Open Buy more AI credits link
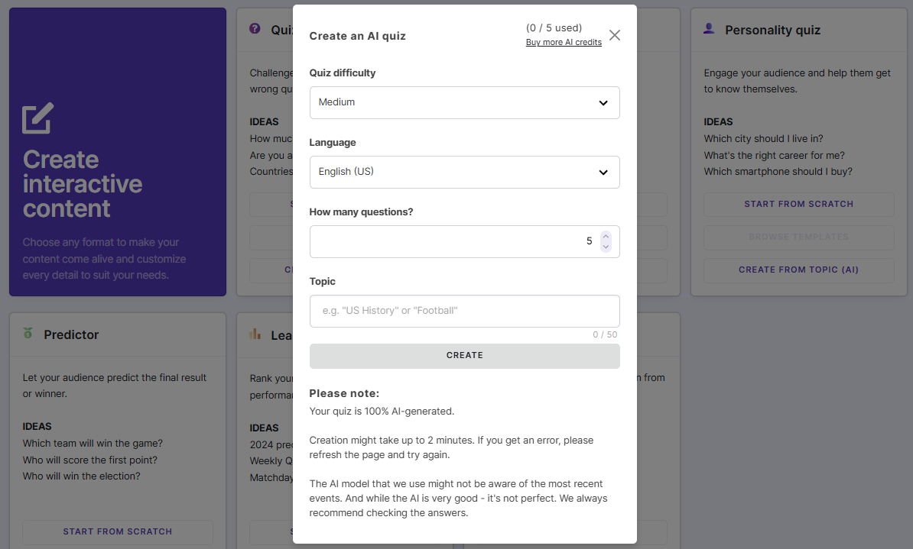913x549 pixels. [x=564, y=42]
